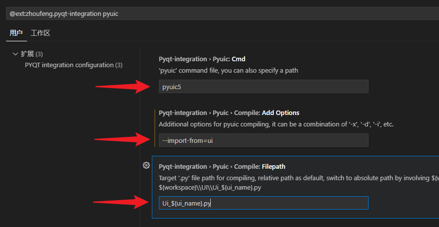The height and width of the screenshot is (227, 439).
Task: Click the red arrow pointing at Ui_${ui_name}.py
Action: pyautogui.click(x=123, y=202)
